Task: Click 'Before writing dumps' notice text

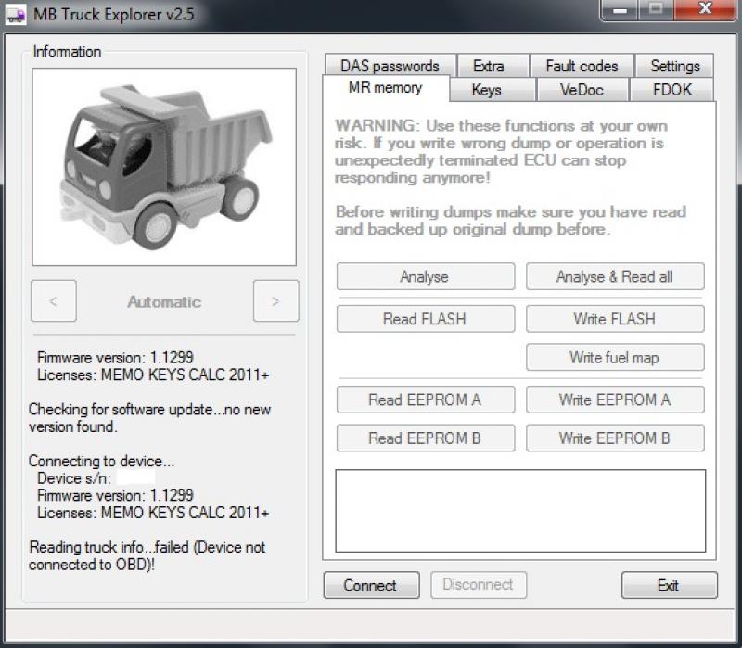Action: click(x=511, y=221)
